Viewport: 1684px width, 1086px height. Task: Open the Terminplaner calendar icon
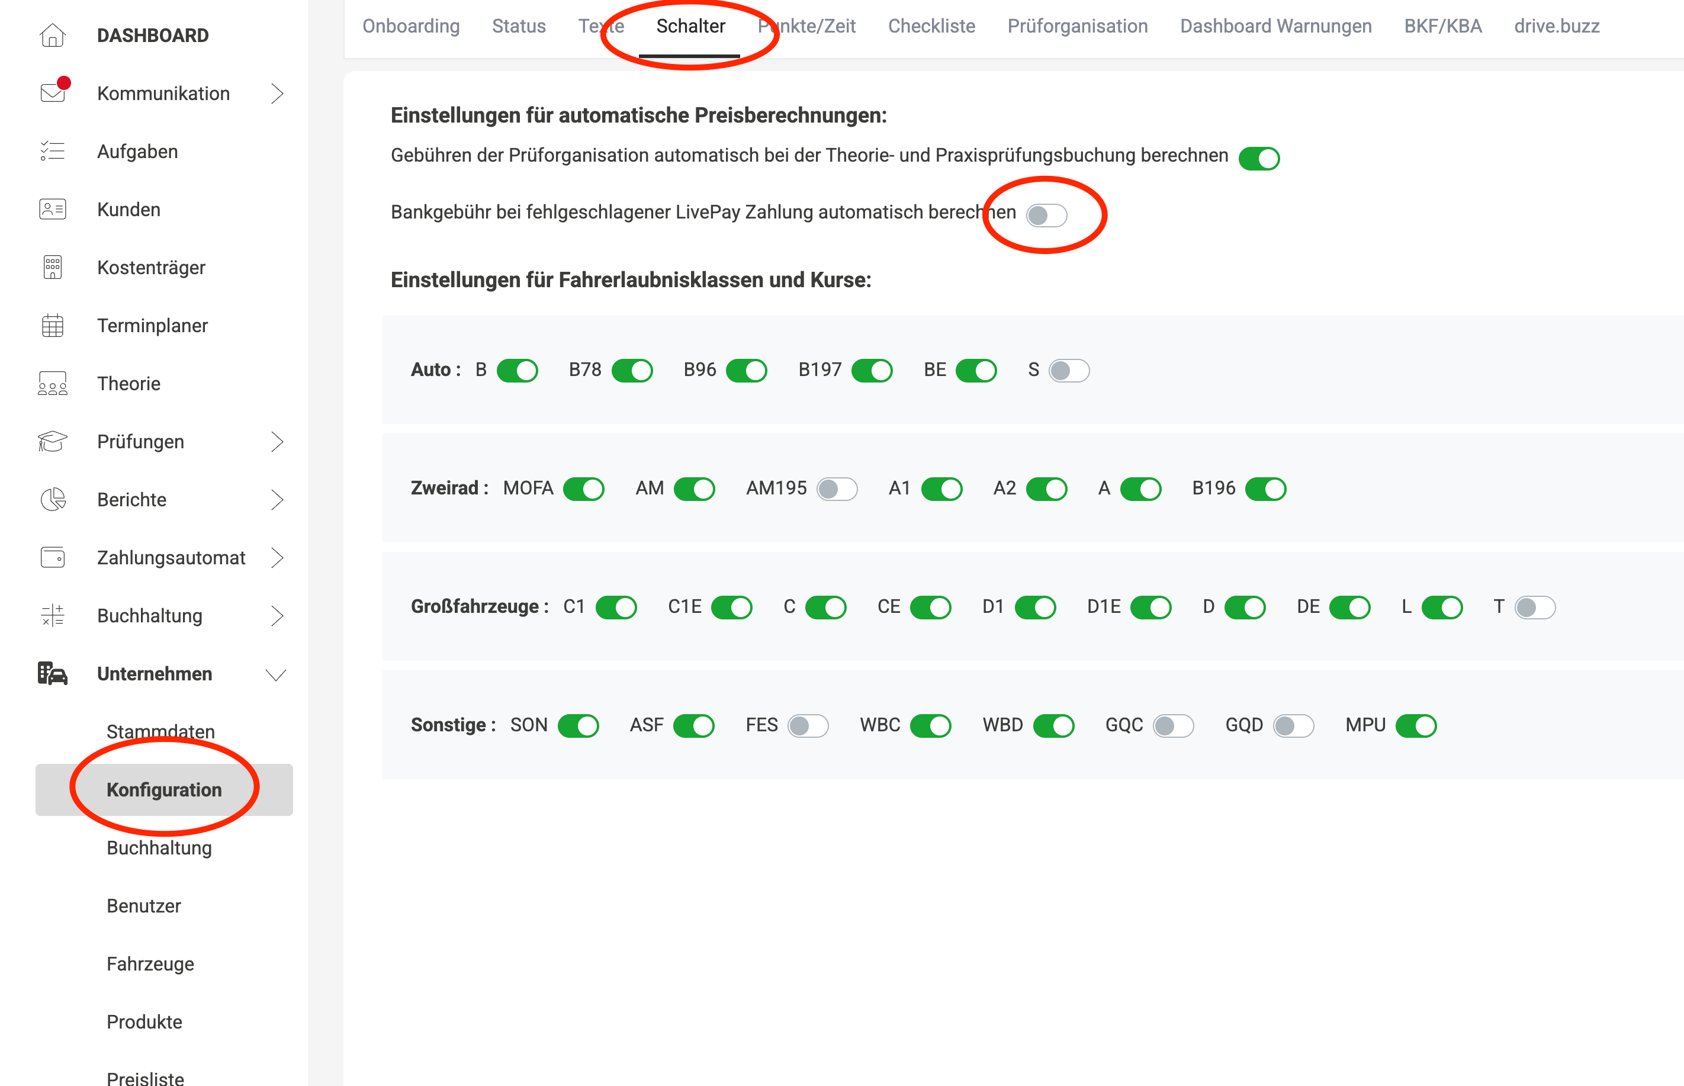click(x=52, y=325)
